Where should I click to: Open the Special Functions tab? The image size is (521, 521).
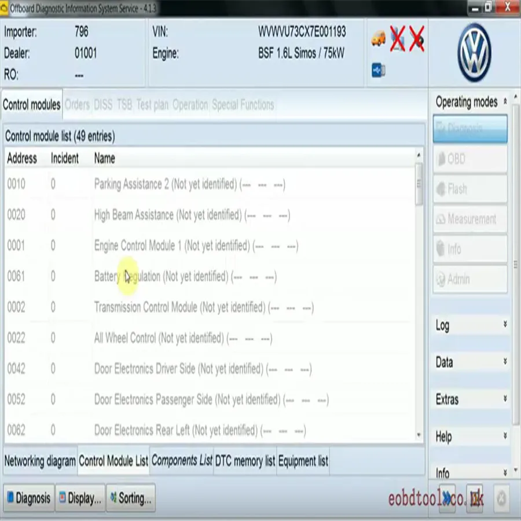[243, 105]
